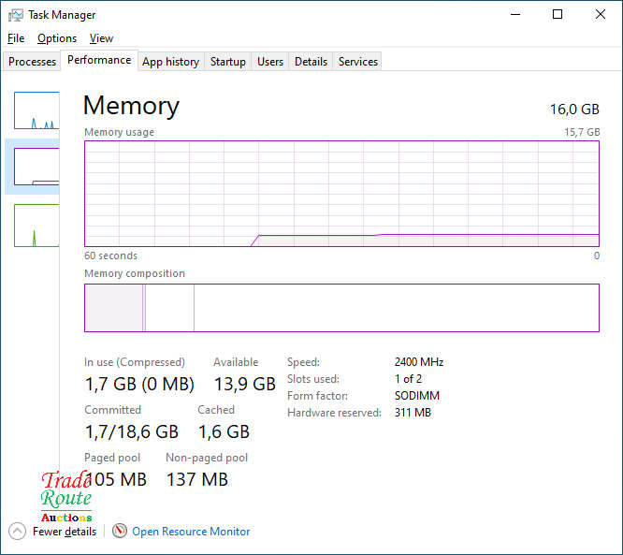
Task: Switch to the Processes tab
Action: (33, 62)
